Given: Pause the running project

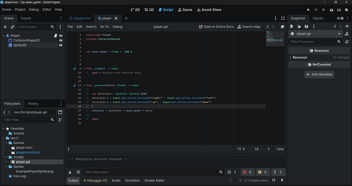Looking at the screenshot, I should [x=316, y=10].
